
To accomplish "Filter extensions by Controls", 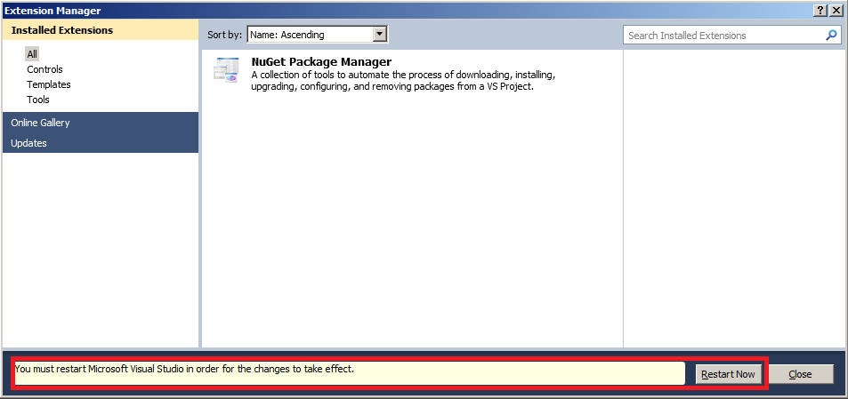I will click(x=44, y=69).
